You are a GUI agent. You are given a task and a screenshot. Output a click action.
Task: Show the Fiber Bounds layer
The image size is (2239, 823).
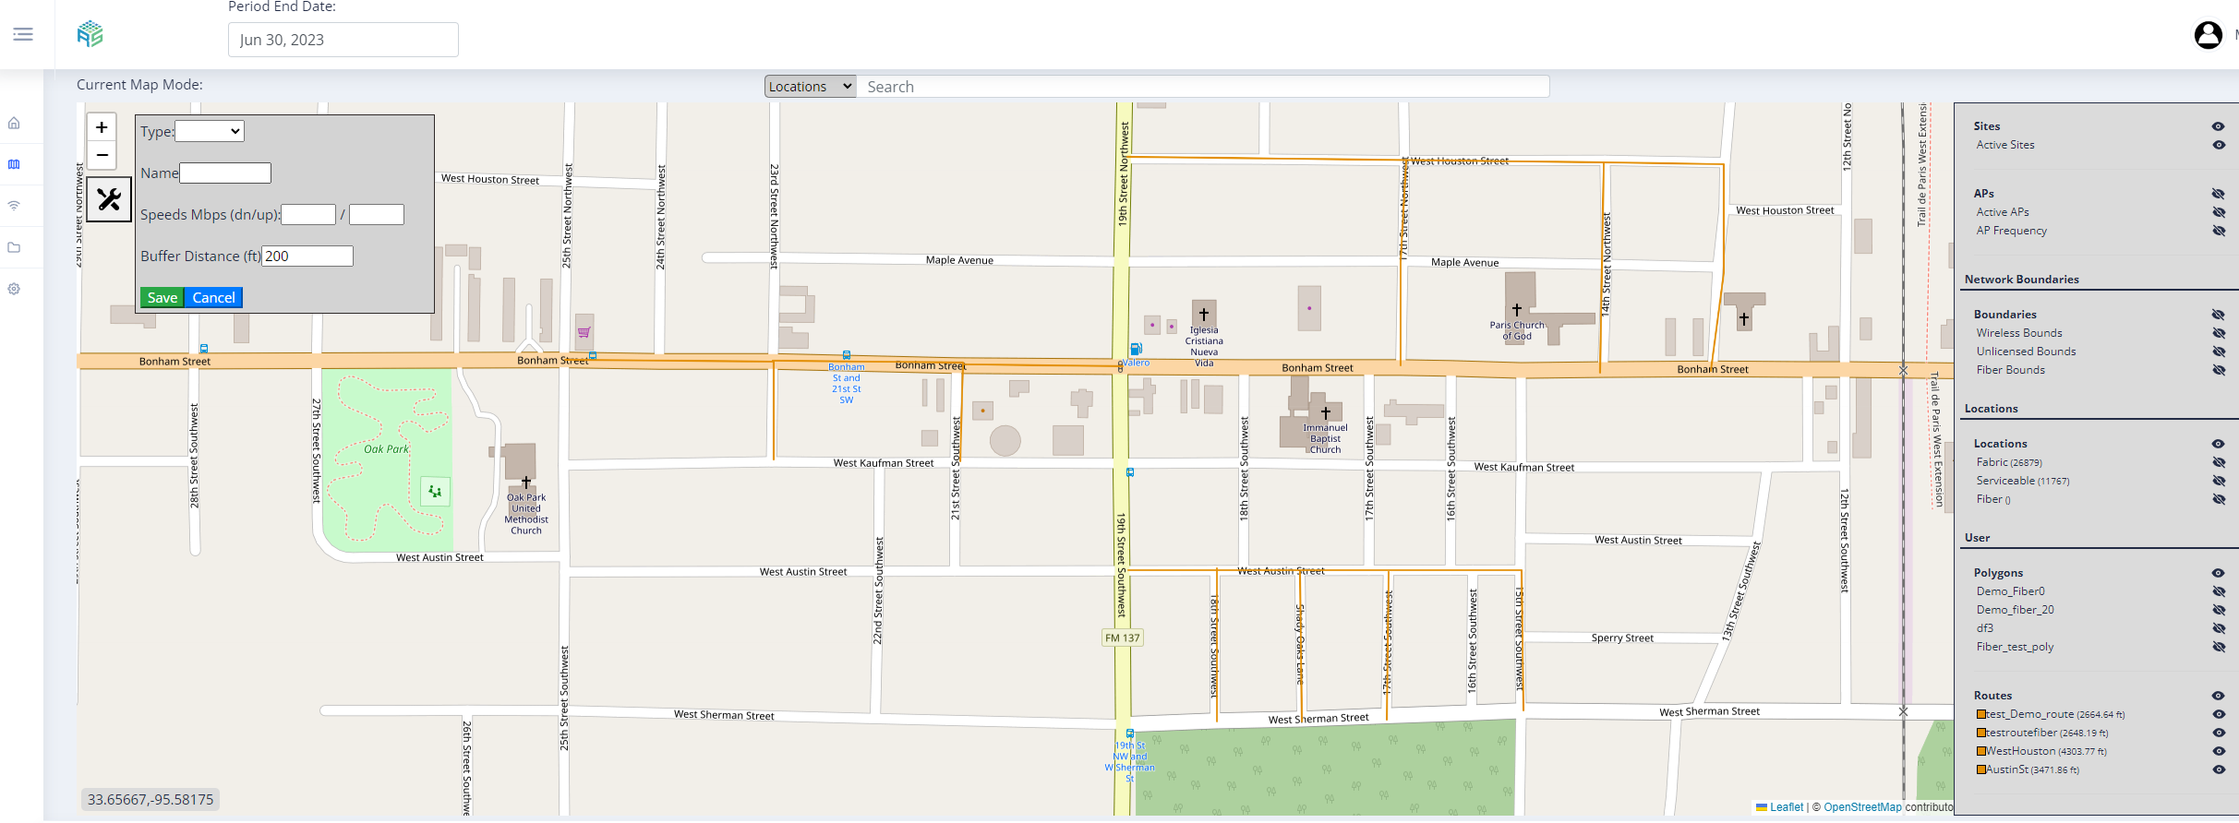2218,370
